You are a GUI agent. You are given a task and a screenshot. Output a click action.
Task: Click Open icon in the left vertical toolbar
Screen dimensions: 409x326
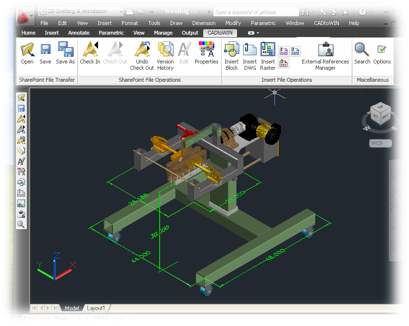pyautogui.click(x=21, y=98)
